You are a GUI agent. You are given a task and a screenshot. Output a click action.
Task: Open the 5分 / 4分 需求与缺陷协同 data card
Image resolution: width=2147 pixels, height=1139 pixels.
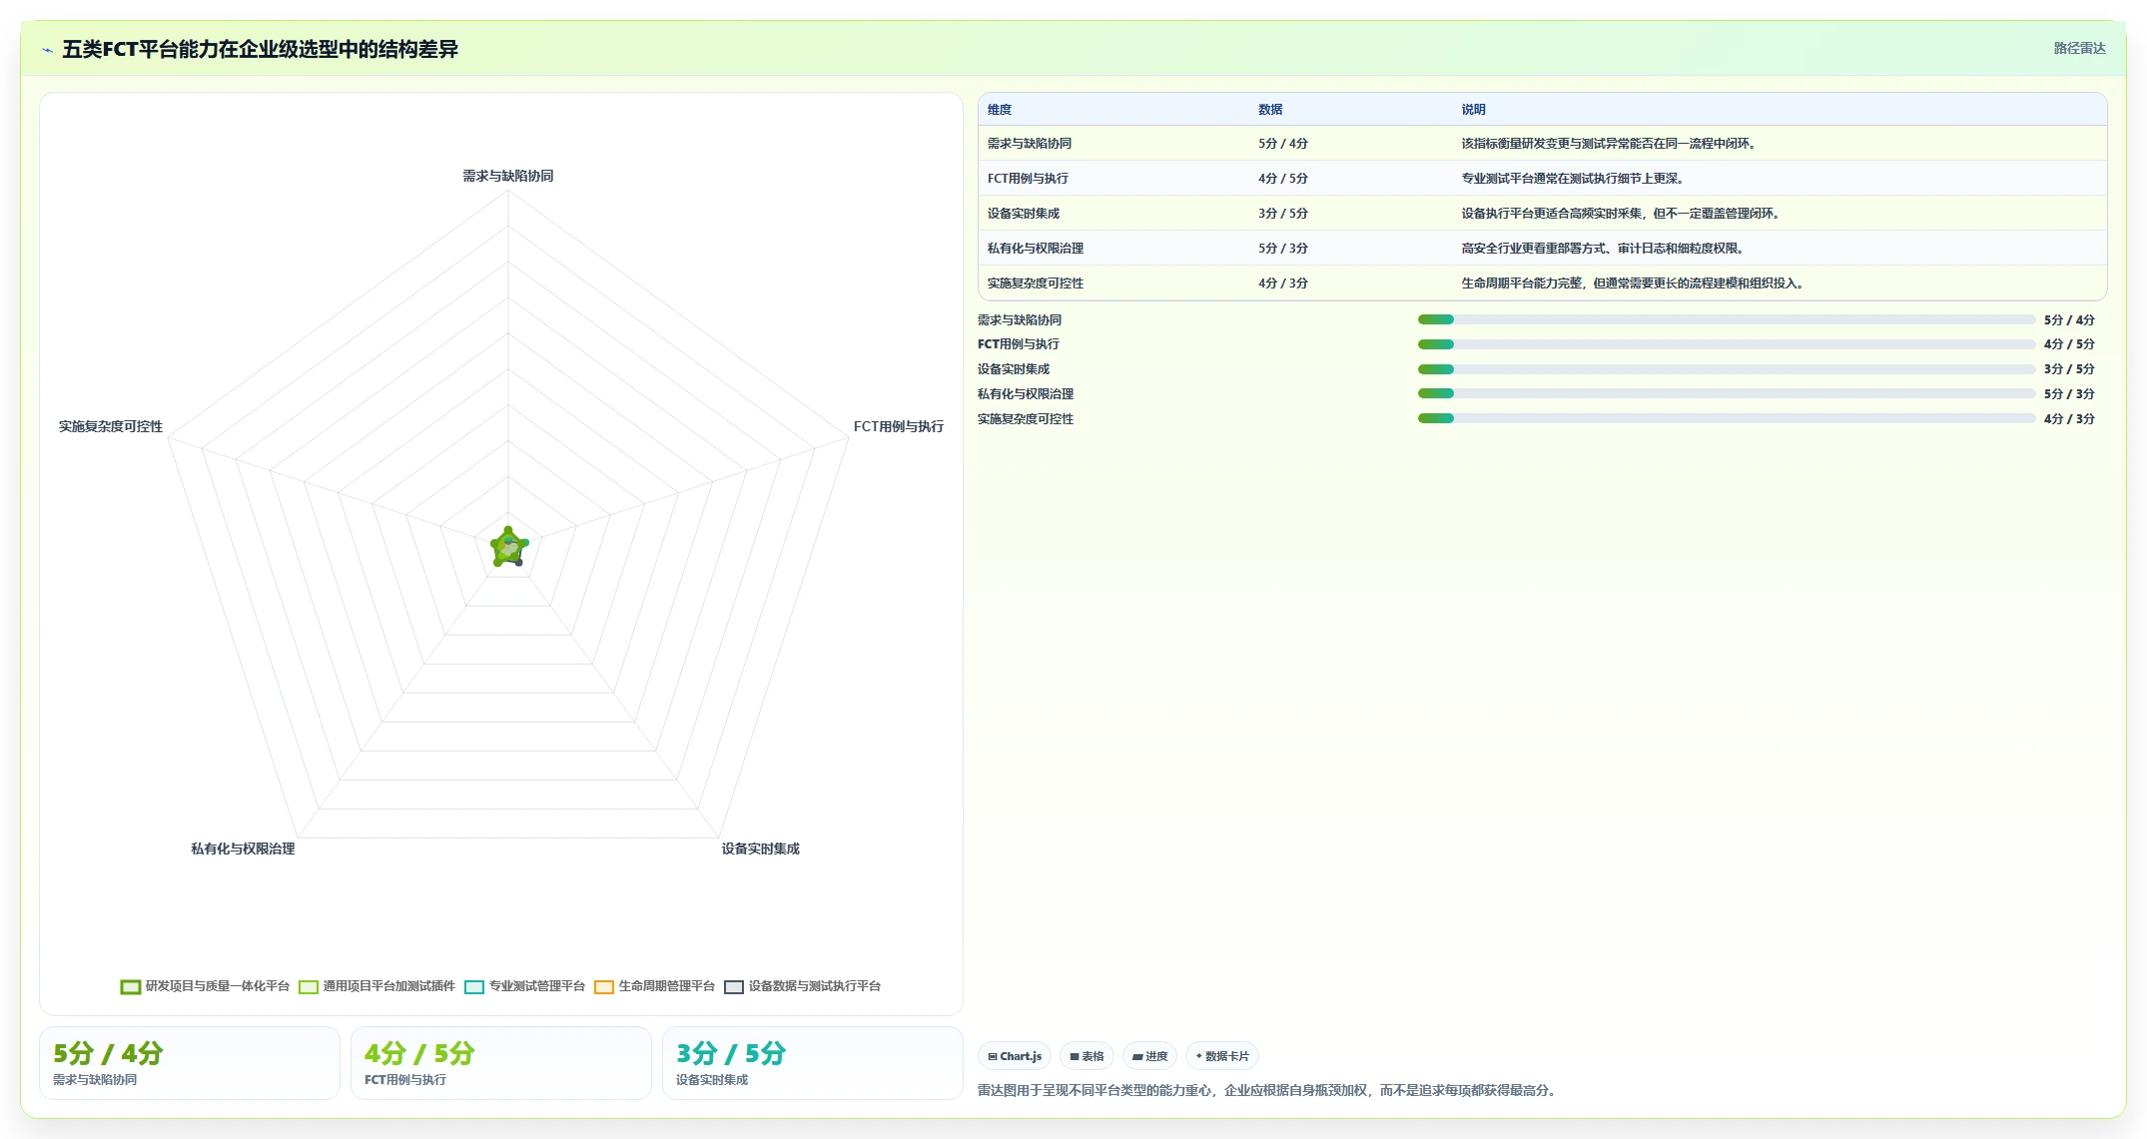pos(190,1063)
